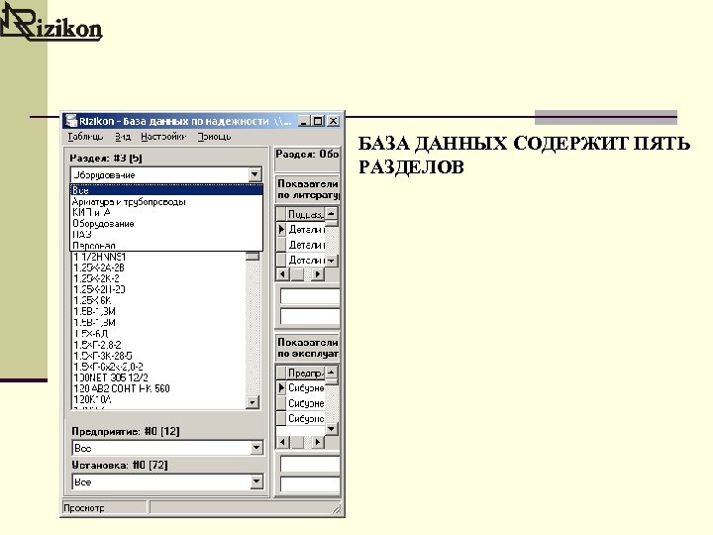Select third 'Сибурне' row in exploitation table
This screenshot has height=535, width=713.
(x=306, y=418)
